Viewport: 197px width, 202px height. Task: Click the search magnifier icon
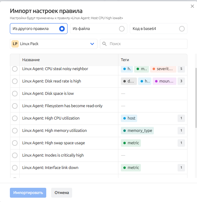click(105, 44)
